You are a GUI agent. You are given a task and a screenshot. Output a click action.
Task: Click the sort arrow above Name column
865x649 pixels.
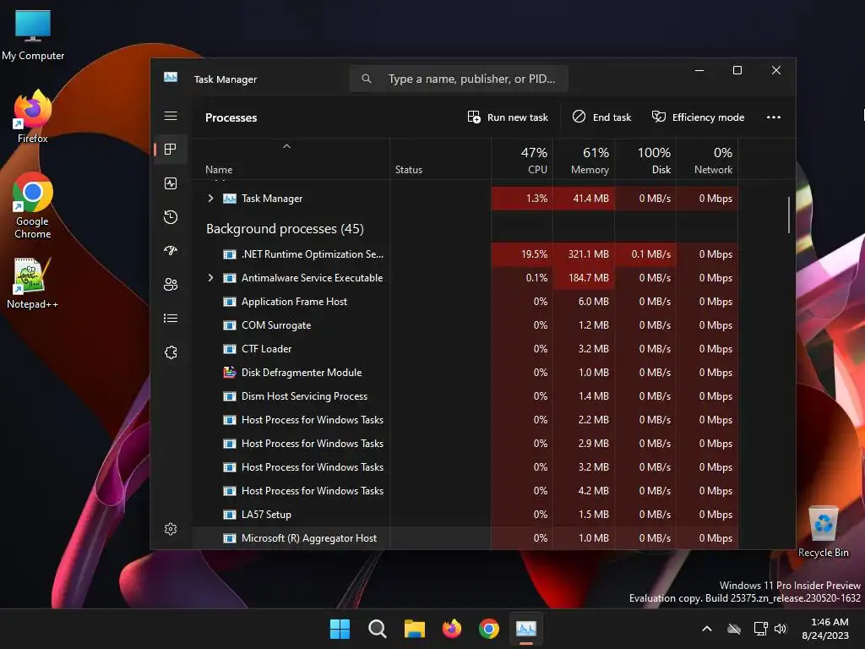(286, 146)
